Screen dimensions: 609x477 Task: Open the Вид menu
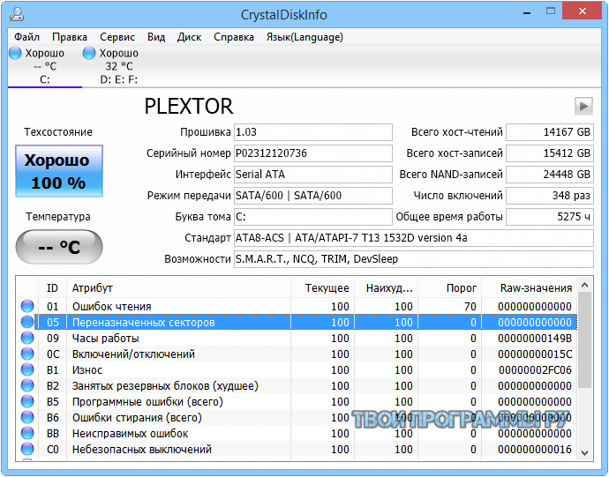[x=156, y=37]
